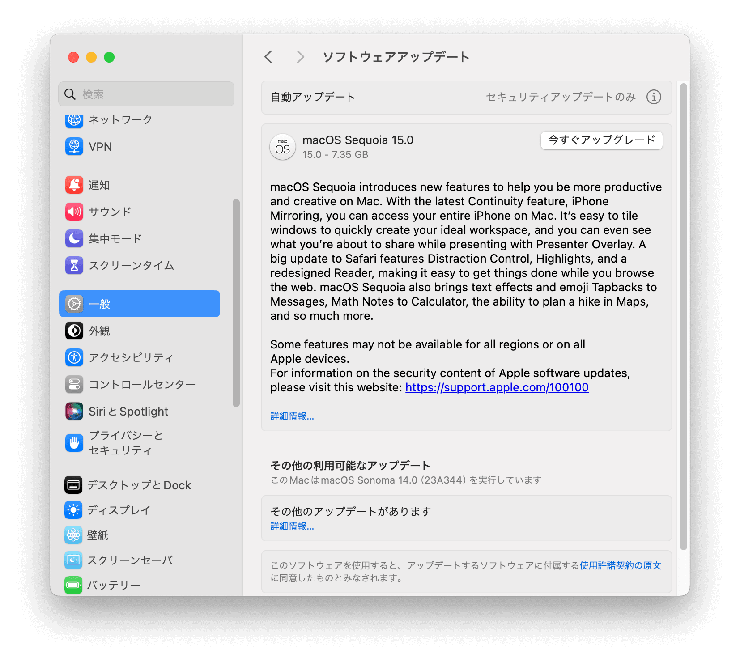Click the 一般 gear icon
Image resolution: width=740 pixels, height=662 pixels.
click(x=74, y=304)
